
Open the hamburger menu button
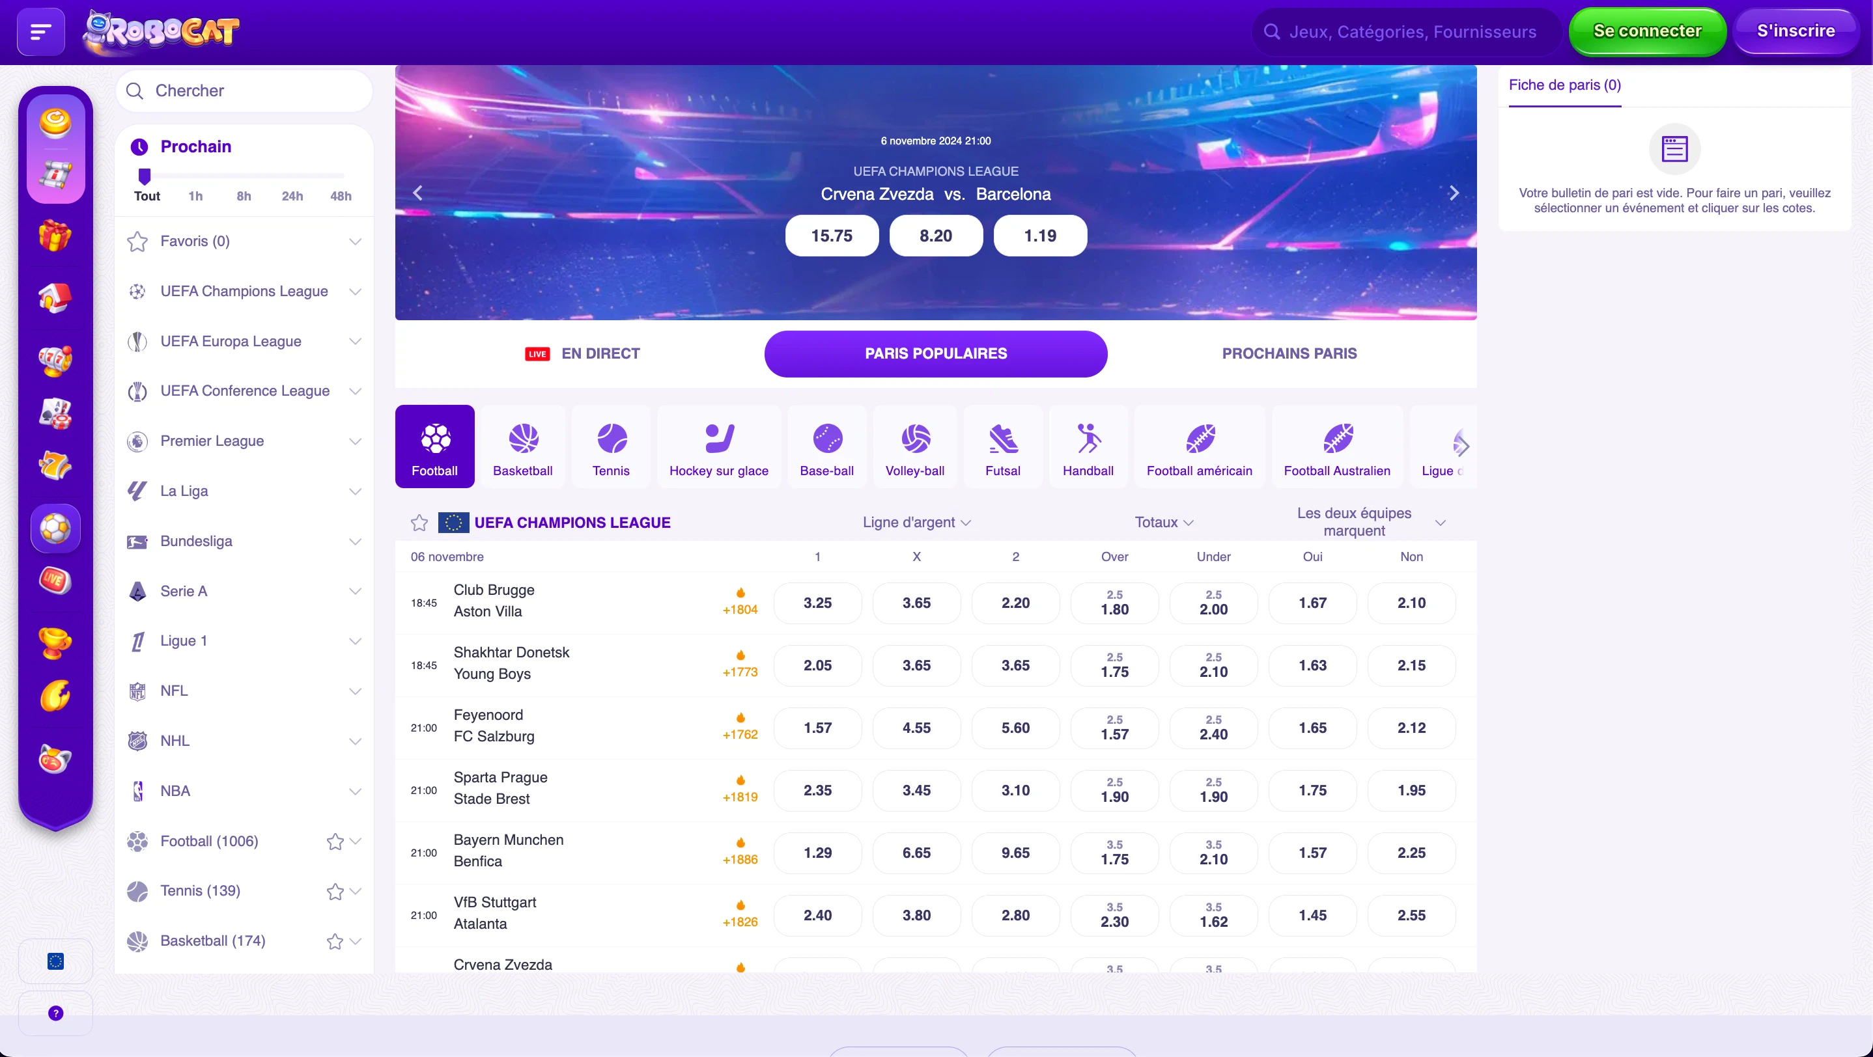[x=41, y=31]
